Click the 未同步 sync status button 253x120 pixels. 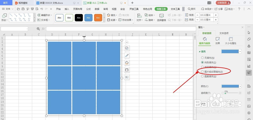point(207,9)
